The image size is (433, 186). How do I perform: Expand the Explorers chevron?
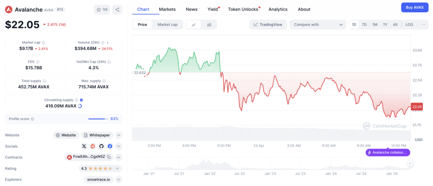pos(118,179)
